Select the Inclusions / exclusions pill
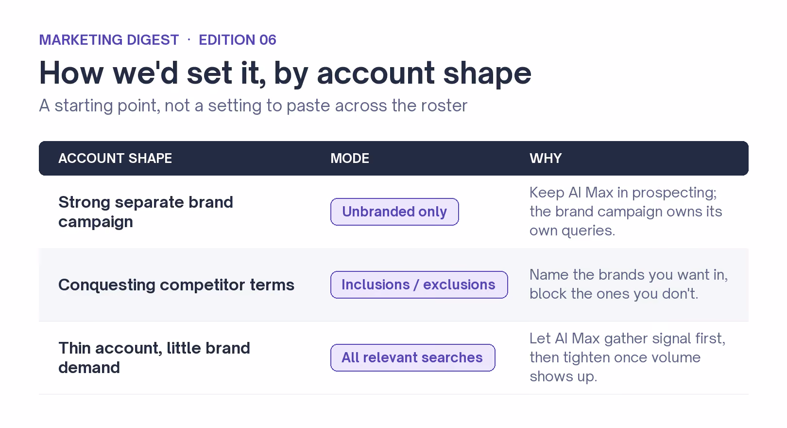Image resolution: width=787 pixels, height=428 pixels. tap(419, 285)
